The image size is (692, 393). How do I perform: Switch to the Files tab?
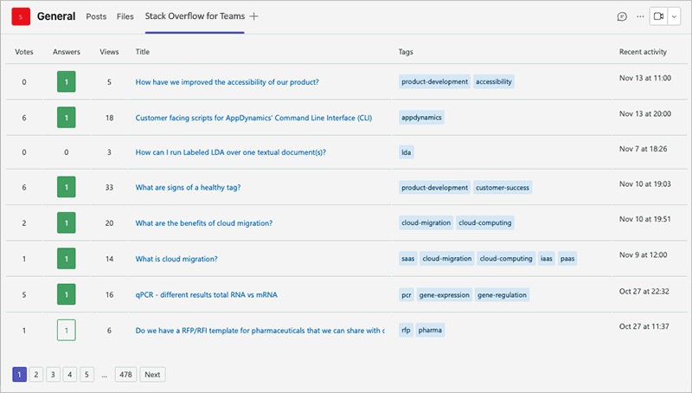tap(125, 16)
